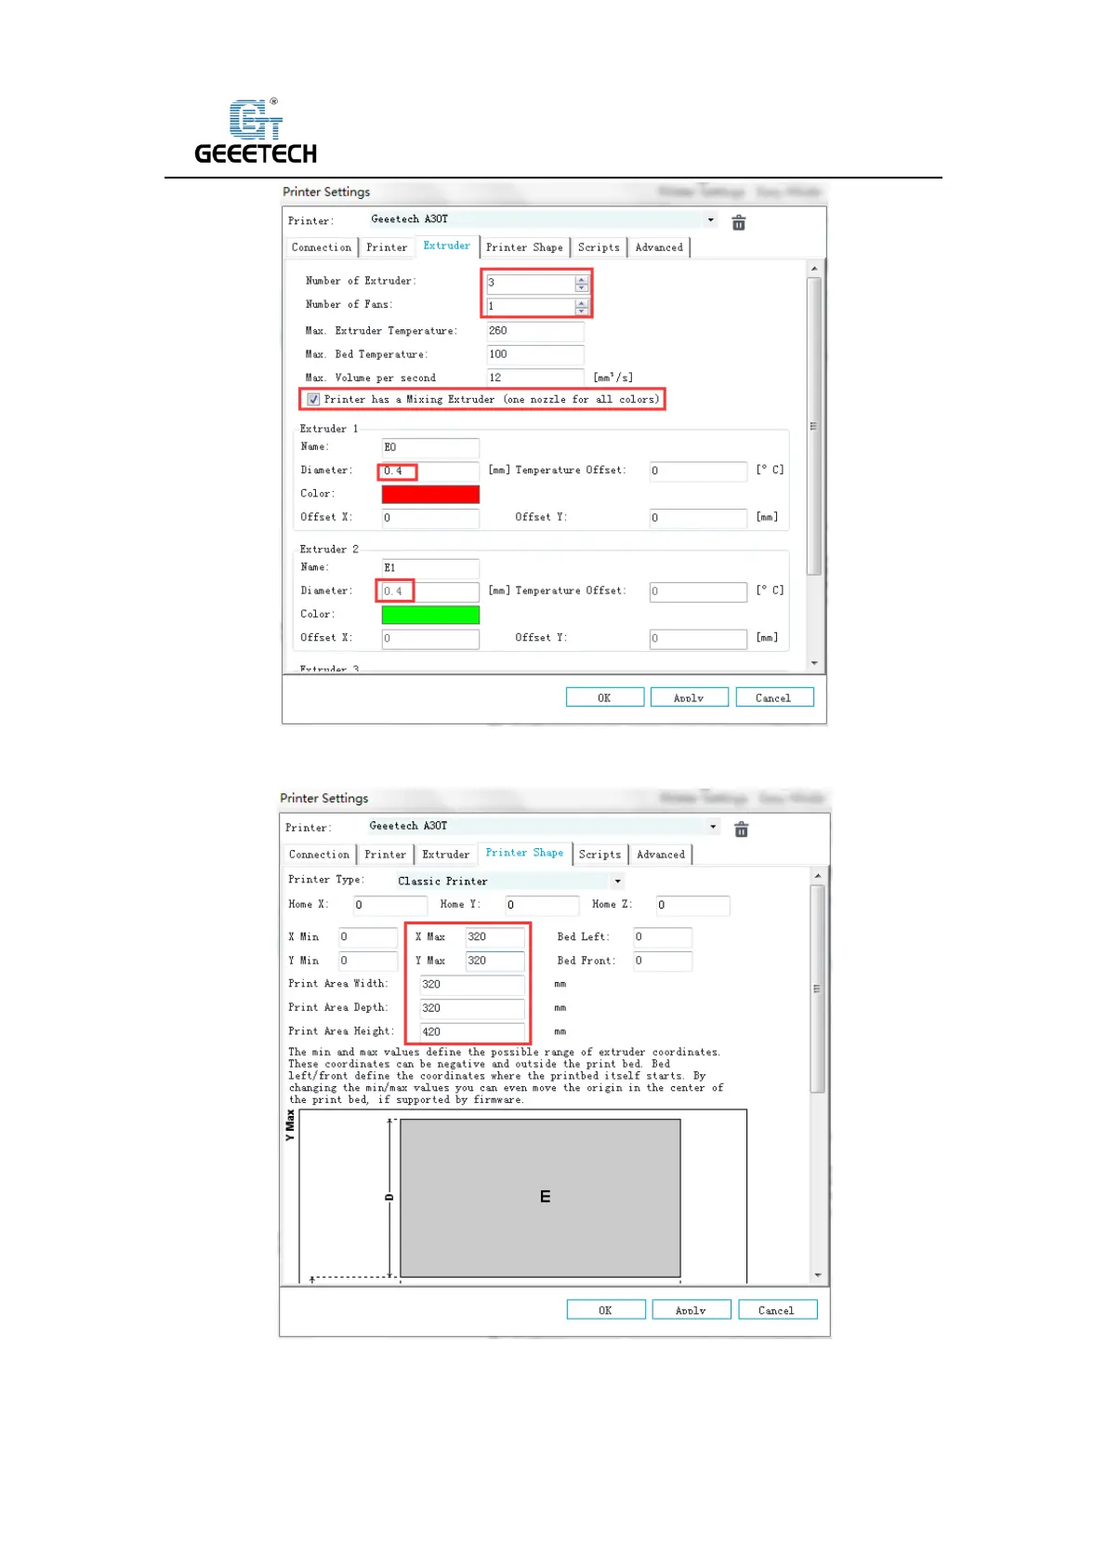This screenshot has height=1566, width=1107.
Task: Switch to Extruder tab in lower dialog
Action: click(x=446, y=855)
